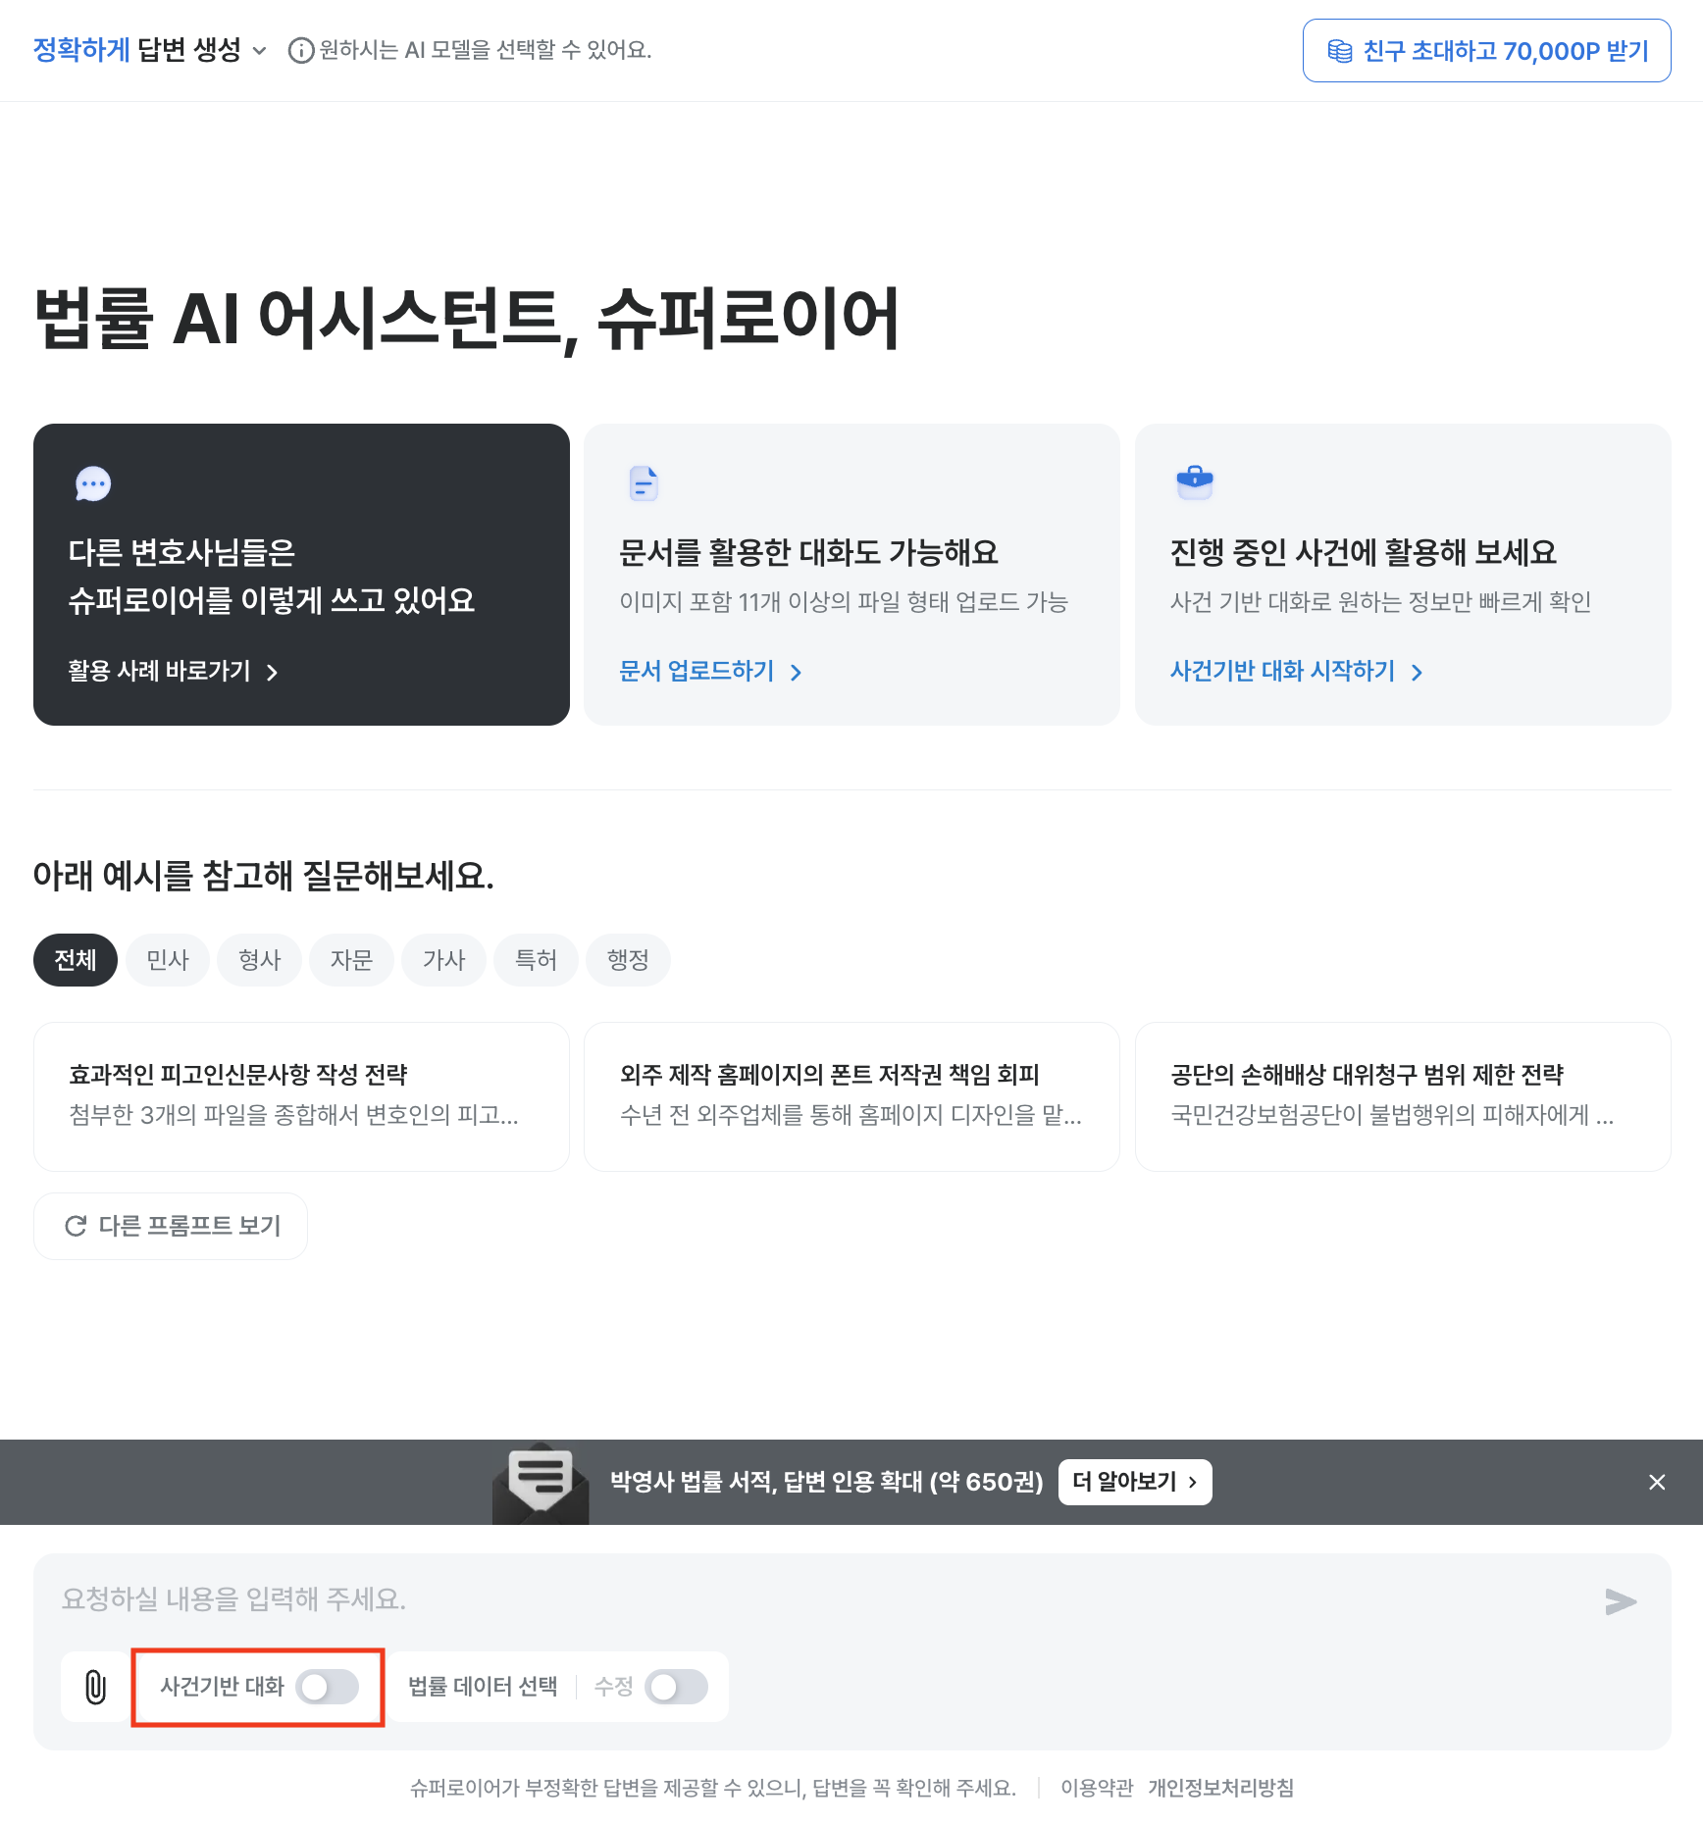Click chevron next to 문서 업로드하기

point(796,672)
